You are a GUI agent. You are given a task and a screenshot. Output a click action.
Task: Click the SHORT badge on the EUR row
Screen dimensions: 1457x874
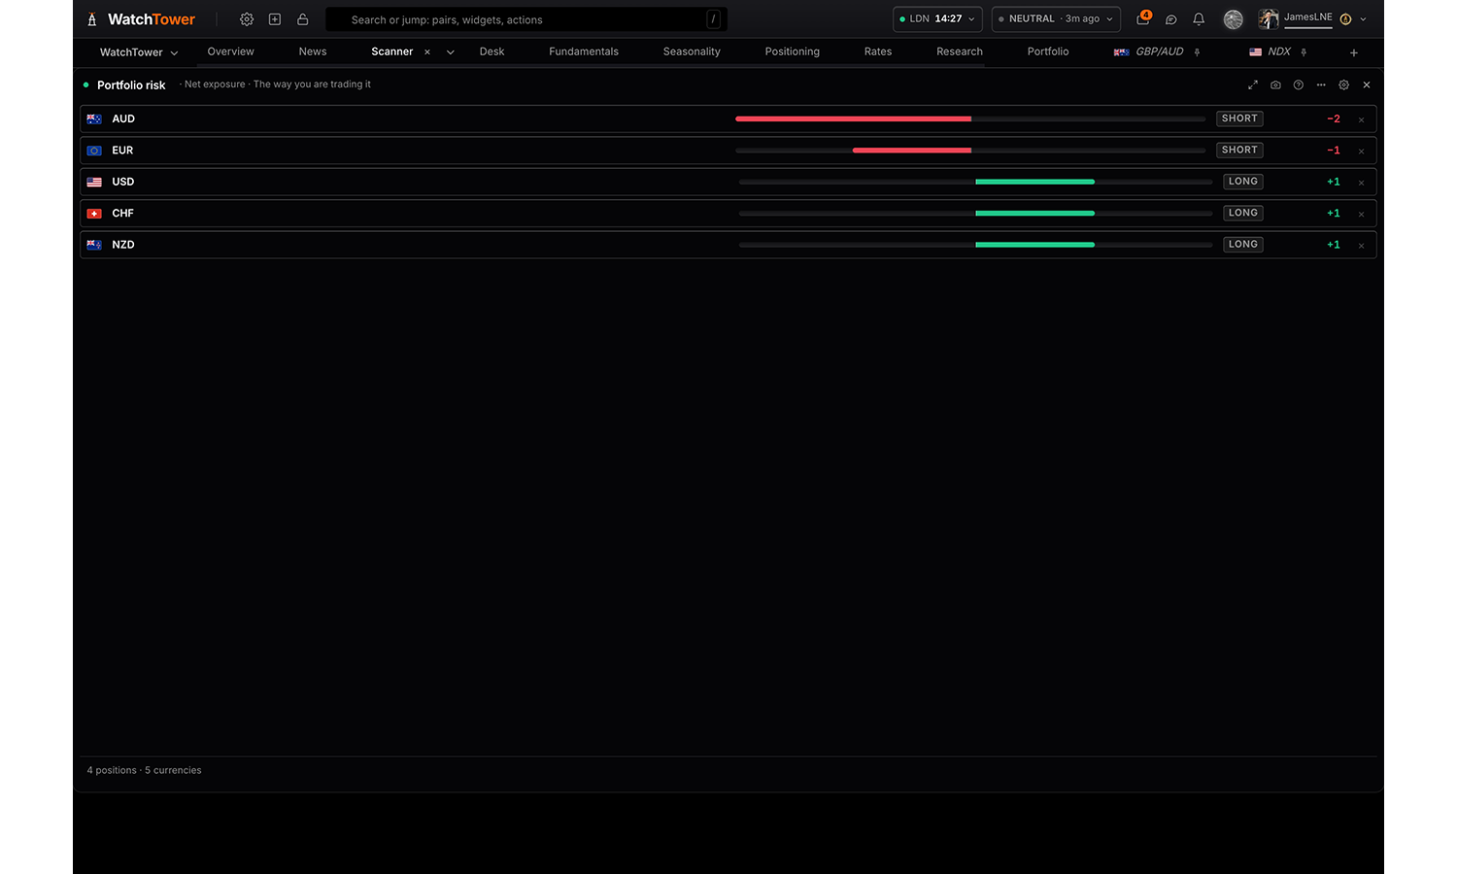[x=1239, y=150]
